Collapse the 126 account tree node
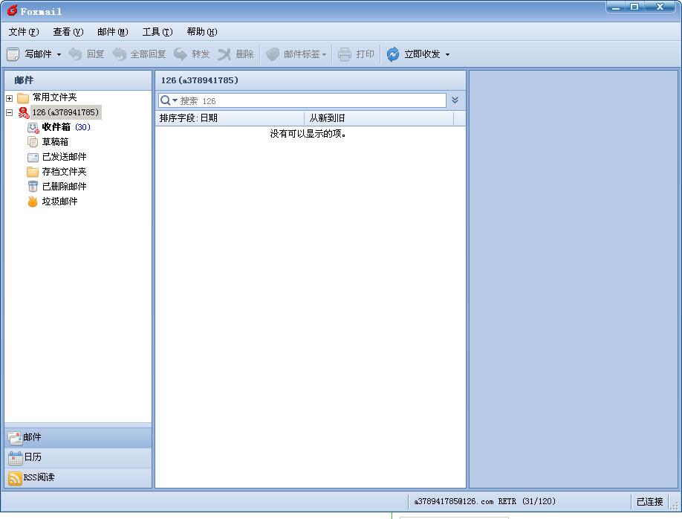Image resolution: width=682 pixels, height=519 pixels. pos(9,113)
